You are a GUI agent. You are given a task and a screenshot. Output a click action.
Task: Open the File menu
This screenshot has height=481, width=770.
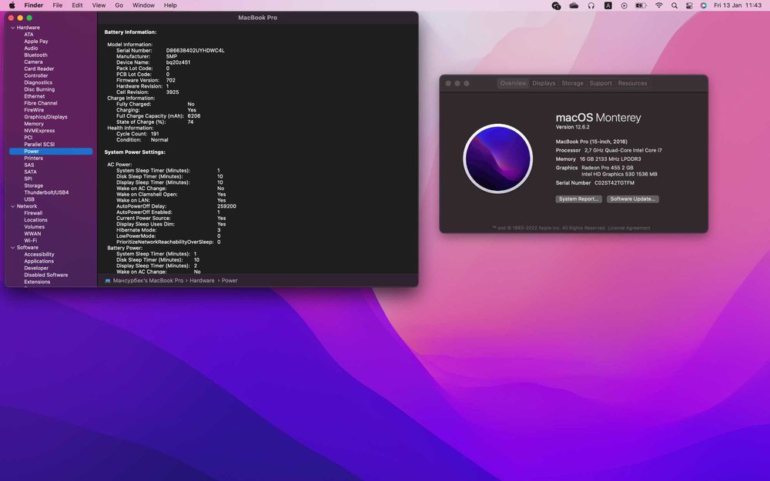[58, 5]
